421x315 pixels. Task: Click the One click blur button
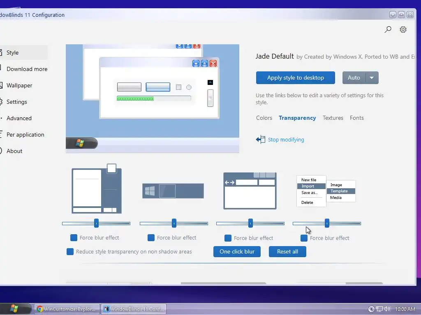(x=237, y=251)
